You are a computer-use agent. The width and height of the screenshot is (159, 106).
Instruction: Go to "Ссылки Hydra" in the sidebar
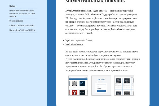coord(16,21)
